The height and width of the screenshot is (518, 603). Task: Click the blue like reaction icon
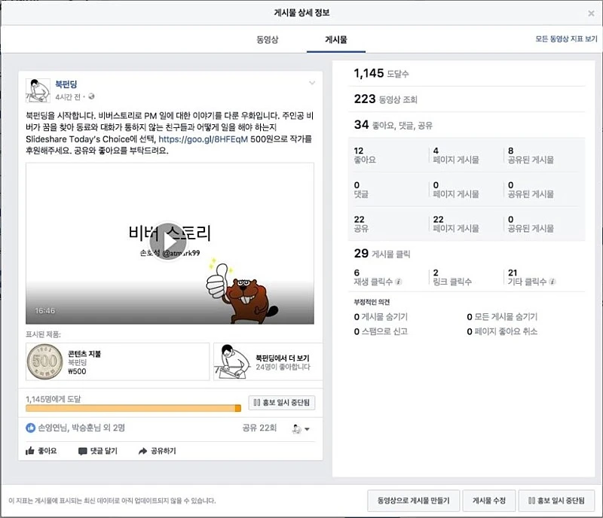[x=30, y=428]
